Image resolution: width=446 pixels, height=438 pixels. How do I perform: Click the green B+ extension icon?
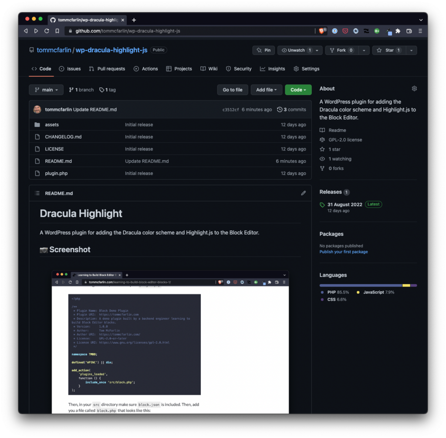377,31
